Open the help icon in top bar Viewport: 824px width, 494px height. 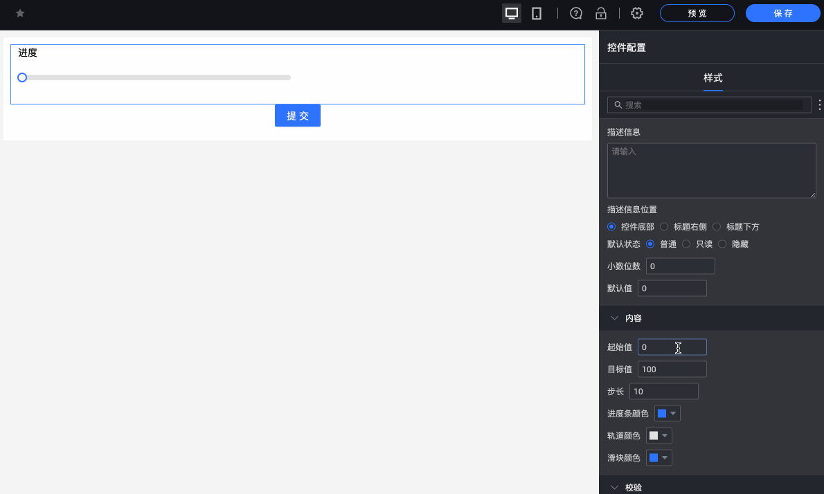tap(575, 12)
